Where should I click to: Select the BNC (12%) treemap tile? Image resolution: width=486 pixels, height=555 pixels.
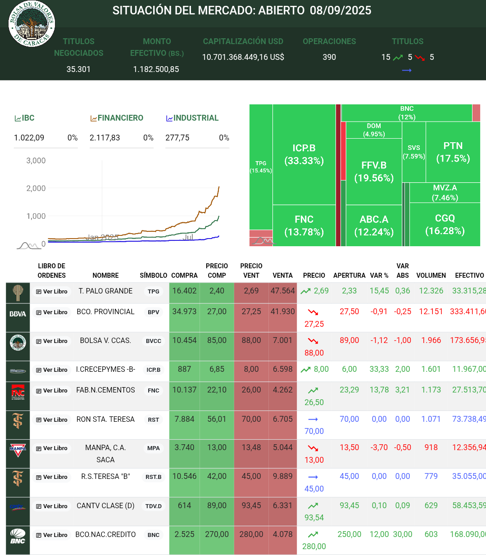(x=407, y=113)
